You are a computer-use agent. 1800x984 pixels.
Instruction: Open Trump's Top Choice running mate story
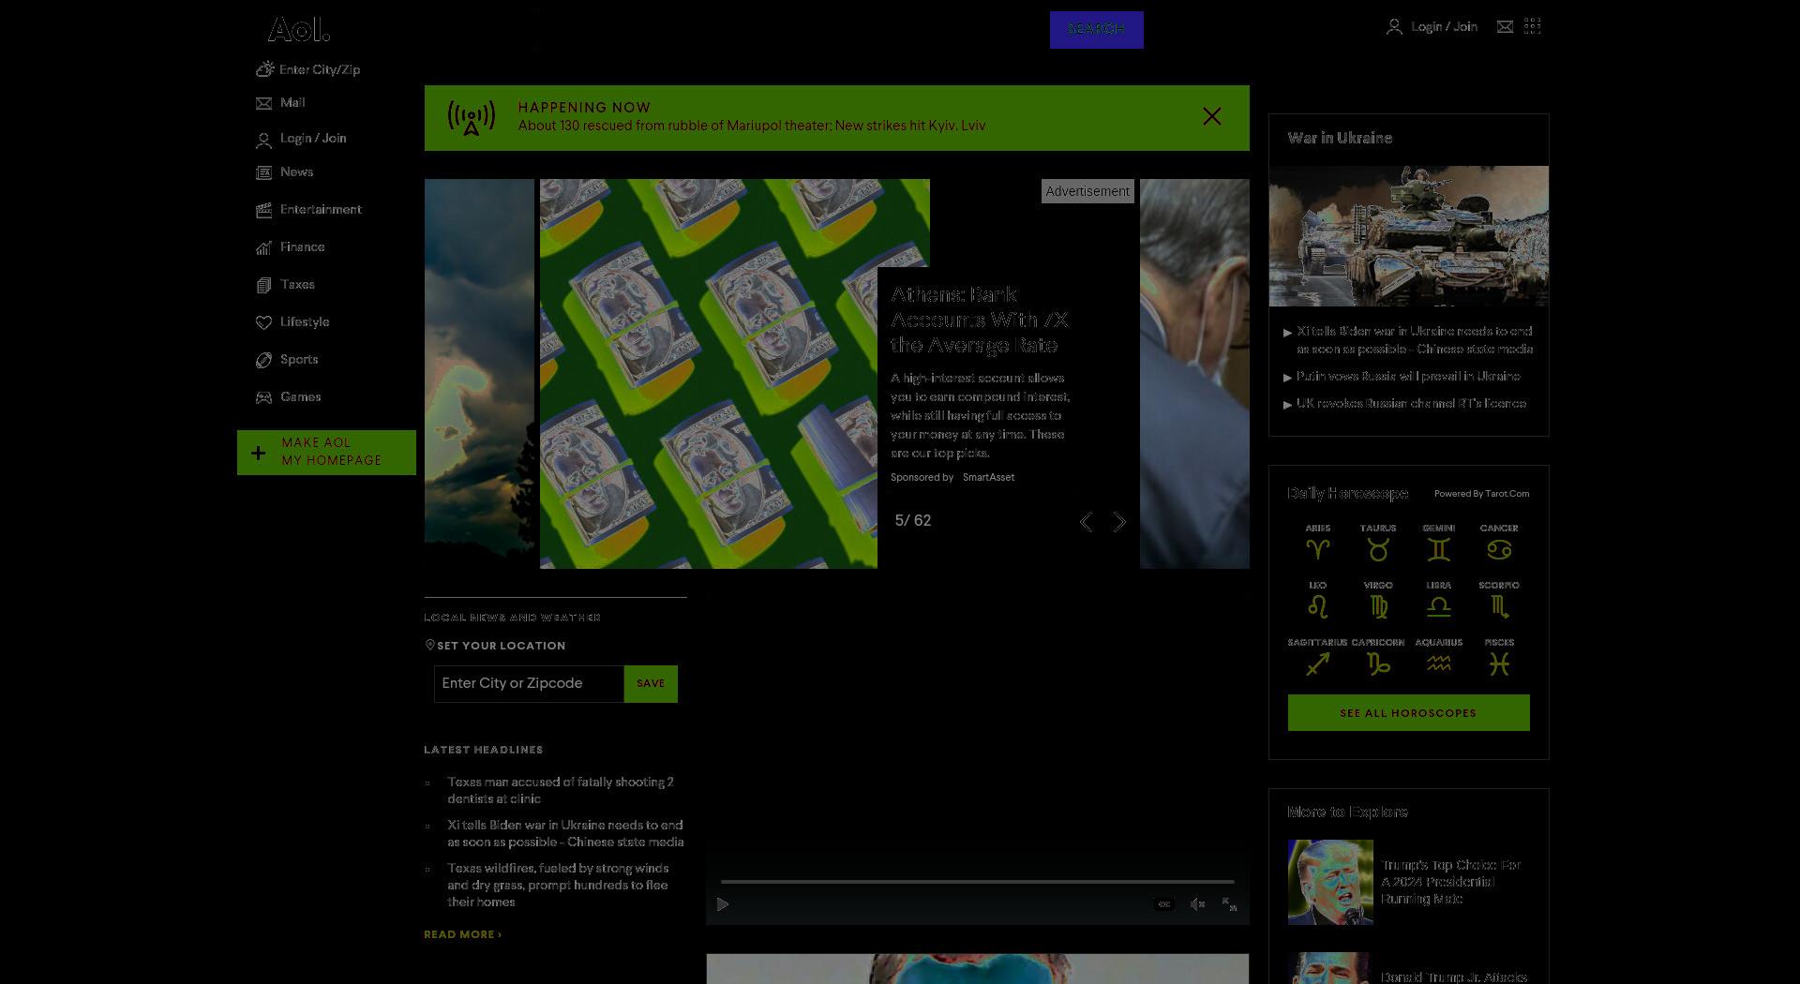pos(1450,883)
